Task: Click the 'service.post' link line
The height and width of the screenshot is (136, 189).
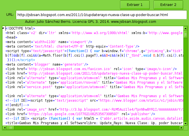Action: 94,87
